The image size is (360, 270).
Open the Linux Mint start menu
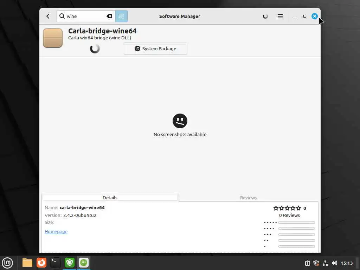7,263
